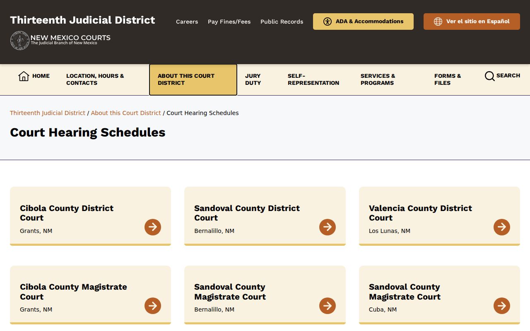Open Sandoval County District Court arrow
Image resolution: width=530 pixels, height=331 pixels.
[x=328, y=227]
